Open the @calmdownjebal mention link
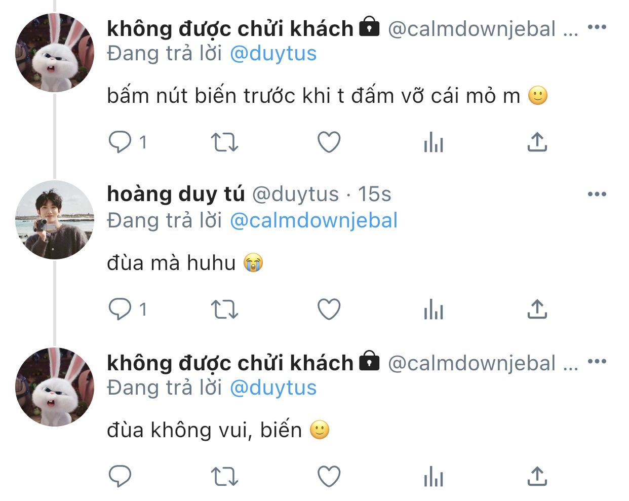The width and height of the screenshot is (629, 501). click(x=314, y=220)
